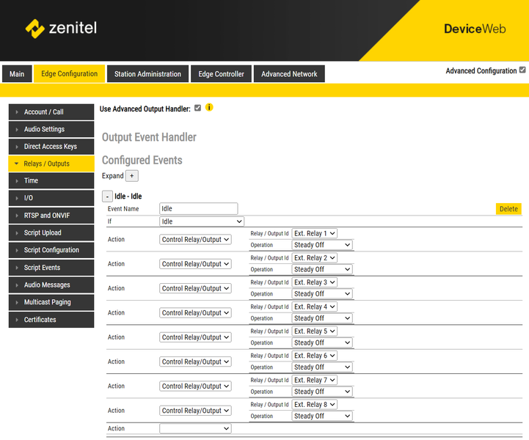Open Ext. Relay 3 output Id dropdown
The width and height of the screenshot is (529, 440).
pos(315,282)
